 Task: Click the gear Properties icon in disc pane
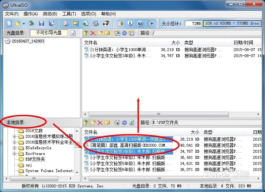[124, 33]
